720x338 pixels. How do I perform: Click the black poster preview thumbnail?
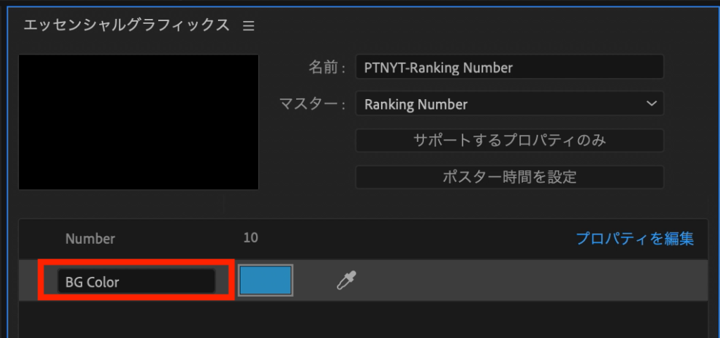tap(139, 122)
